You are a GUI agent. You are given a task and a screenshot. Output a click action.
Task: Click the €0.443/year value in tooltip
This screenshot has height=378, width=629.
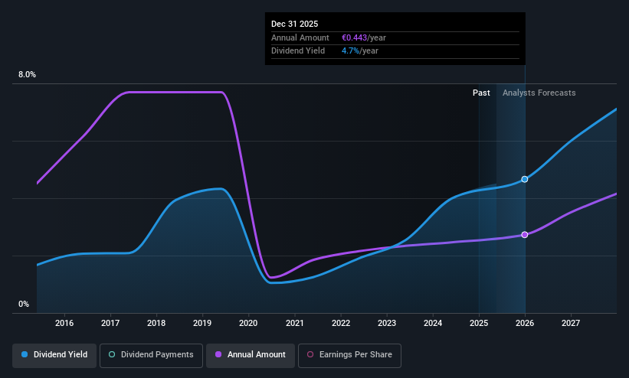[x=364, y=37]
